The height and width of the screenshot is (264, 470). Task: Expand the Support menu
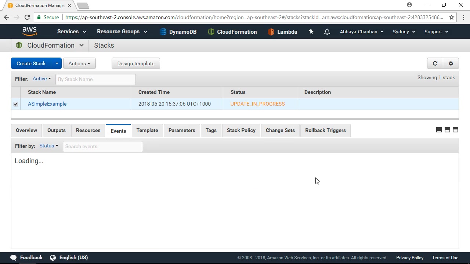(436, 32)
